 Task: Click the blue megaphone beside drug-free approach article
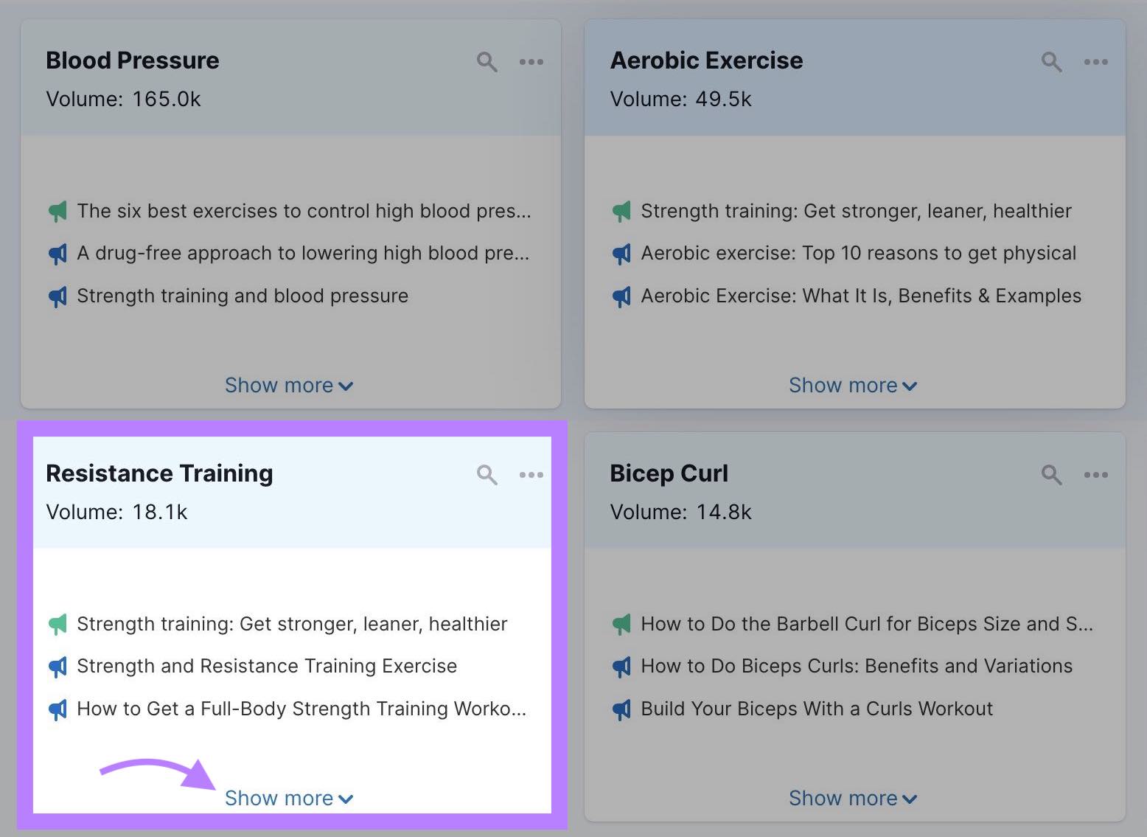click(x=58, y=254)
